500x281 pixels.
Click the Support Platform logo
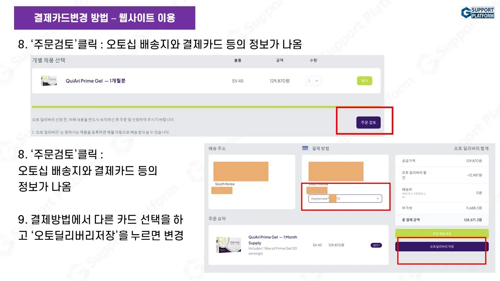coord(477,12)
